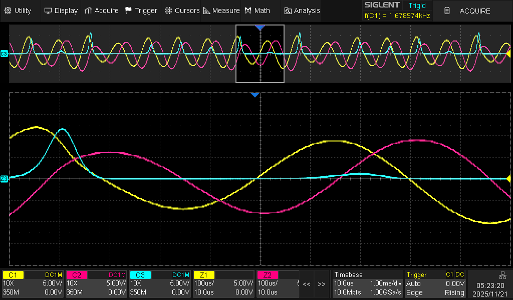
Task: Open the Acquire menu
Action: [x=101, y=10]
